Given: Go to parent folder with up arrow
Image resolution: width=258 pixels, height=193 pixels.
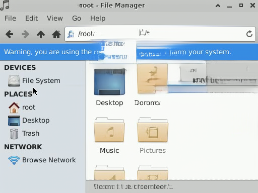Looking at the screenshot, I should tap(41, 34).
